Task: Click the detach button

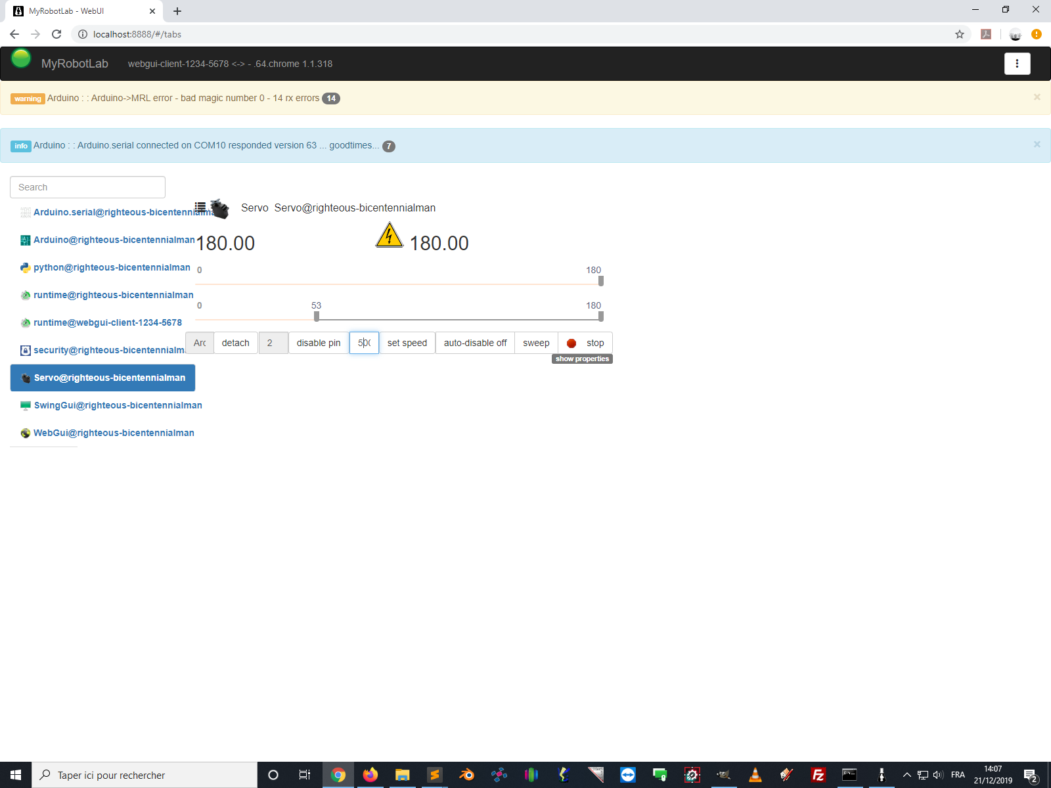Action: click(235, 343)
